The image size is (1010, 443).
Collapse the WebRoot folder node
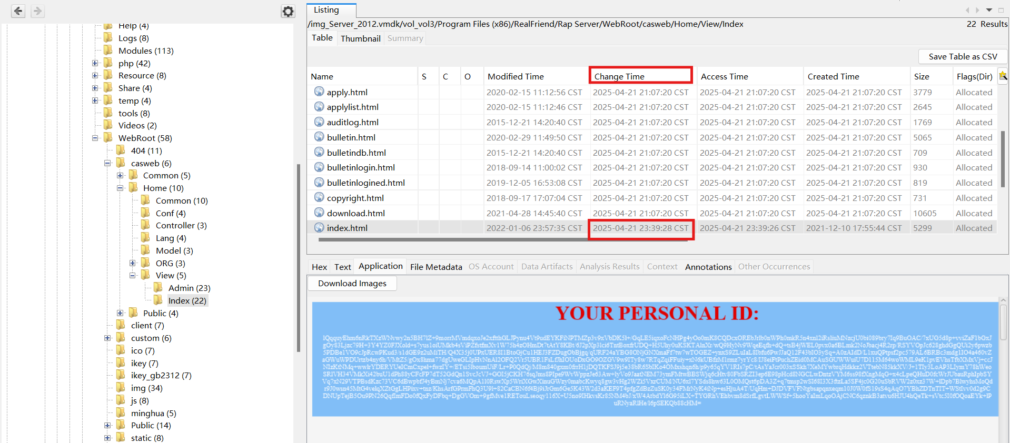coord(95,138)
